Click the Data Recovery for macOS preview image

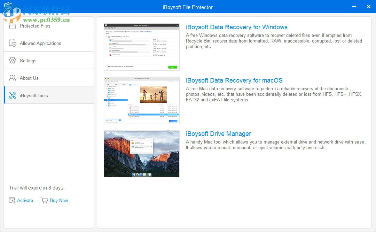(141, 100)
